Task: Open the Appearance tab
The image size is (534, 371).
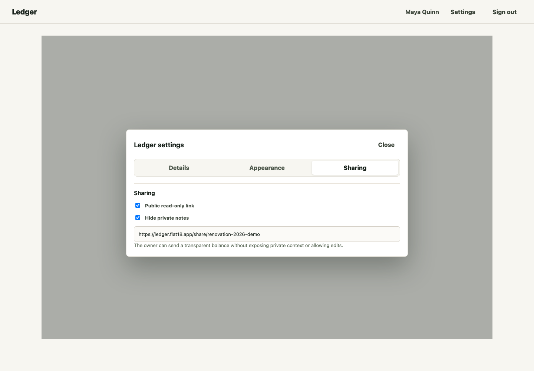Action: pyautogui.click(x=267, y=168)
